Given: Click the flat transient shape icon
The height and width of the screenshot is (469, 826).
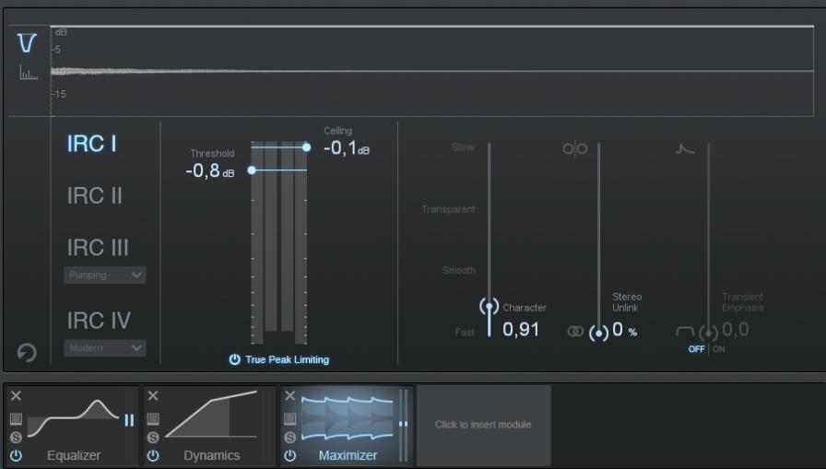Looking at the screenshot, I should pyautogui.click(x=685, y=331).
